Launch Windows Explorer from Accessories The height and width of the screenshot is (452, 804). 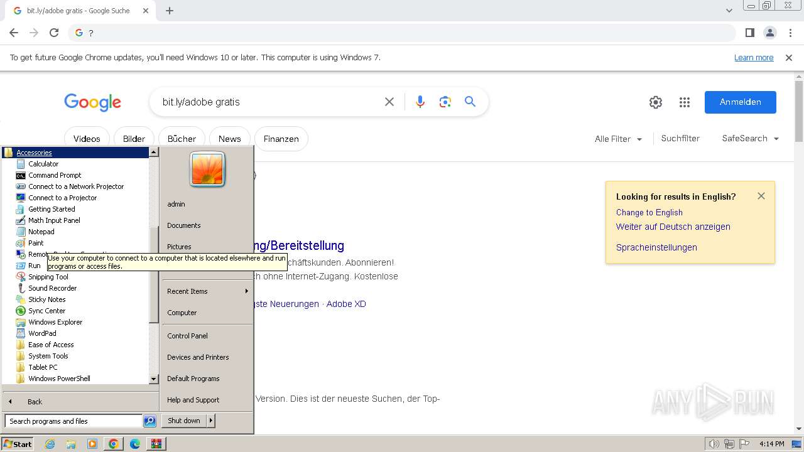pos(55,322)
